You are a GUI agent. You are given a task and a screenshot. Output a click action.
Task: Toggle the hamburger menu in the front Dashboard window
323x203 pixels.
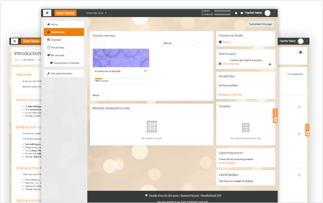tap(47, 13)
